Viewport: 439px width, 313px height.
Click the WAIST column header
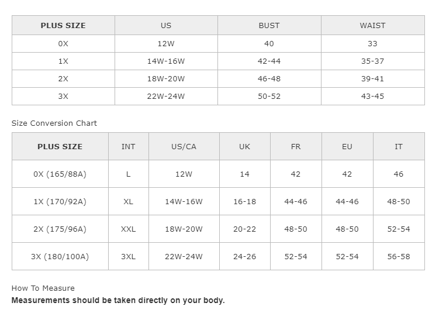point(372,26)
